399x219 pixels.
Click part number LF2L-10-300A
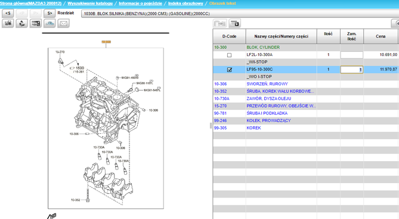(x=259, y=55)
